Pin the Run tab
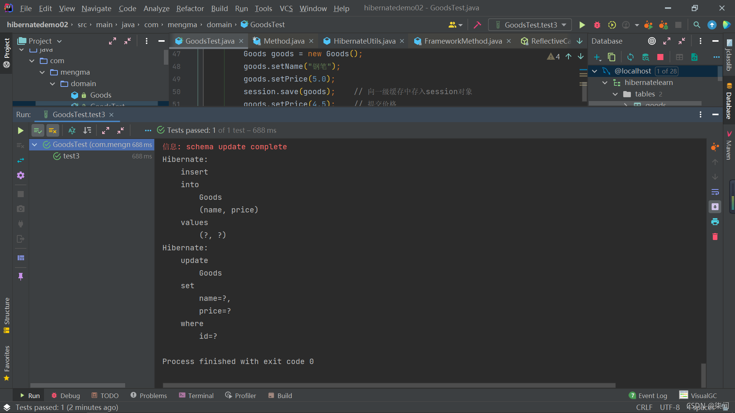735x413 pixels. (x=21, y=276)
